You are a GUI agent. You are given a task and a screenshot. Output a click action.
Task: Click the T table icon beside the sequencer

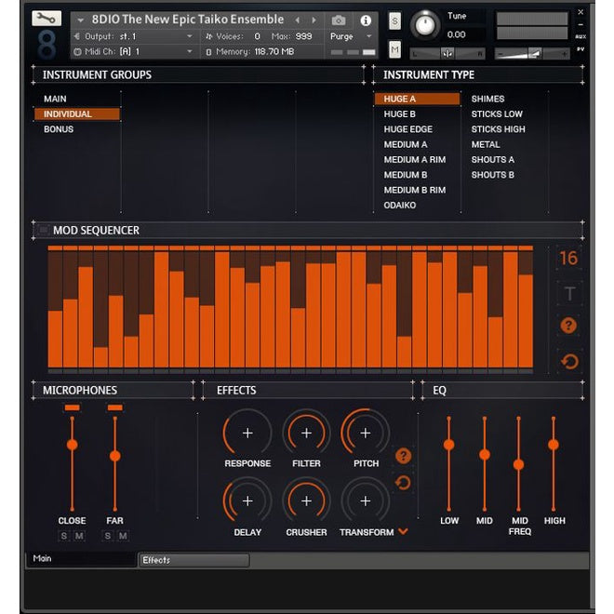569,293
